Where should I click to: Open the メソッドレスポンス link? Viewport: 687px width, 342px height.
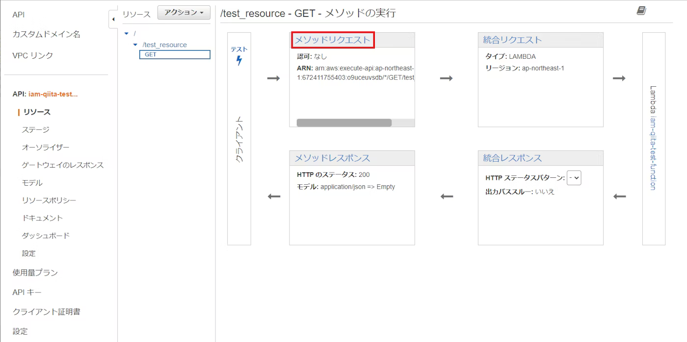coord(332,158)
